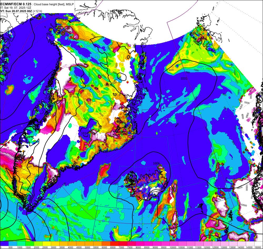Viewport: 263px width, 249px height.
Task: Pick the green legend swatch between 1500 and 2000
Action: point(30,243)
